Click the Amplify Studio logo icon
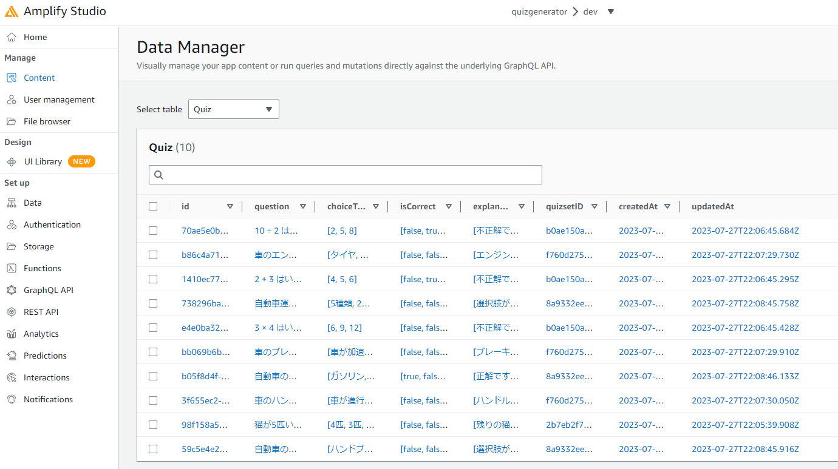838x469 pixels. click(x=12, y=12)
